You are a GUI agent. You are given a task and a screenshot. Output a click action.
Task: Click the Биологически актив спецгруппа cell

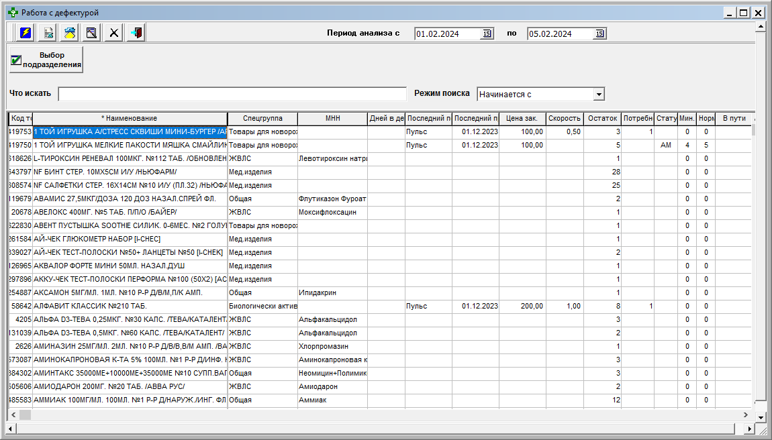(x=262, y=306)
